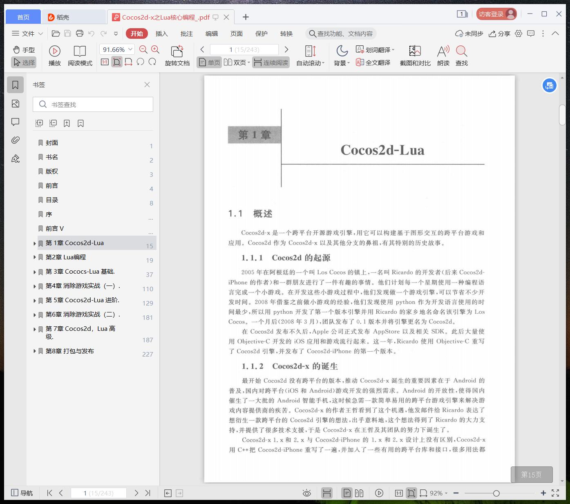Go to next page arrow in toolbar

[286, 49]
